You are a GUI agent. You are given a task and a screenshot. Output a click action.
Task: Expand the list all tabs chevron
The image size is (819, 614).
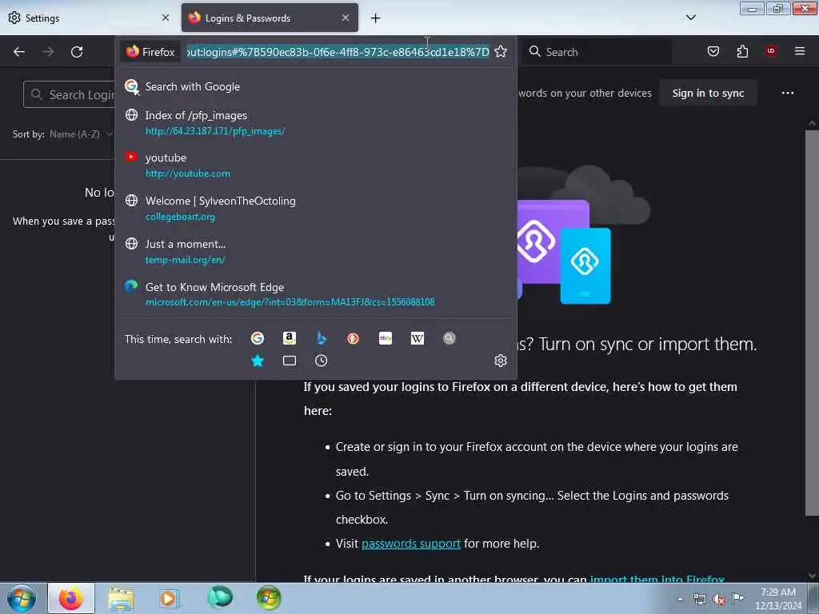pos(691,18)
